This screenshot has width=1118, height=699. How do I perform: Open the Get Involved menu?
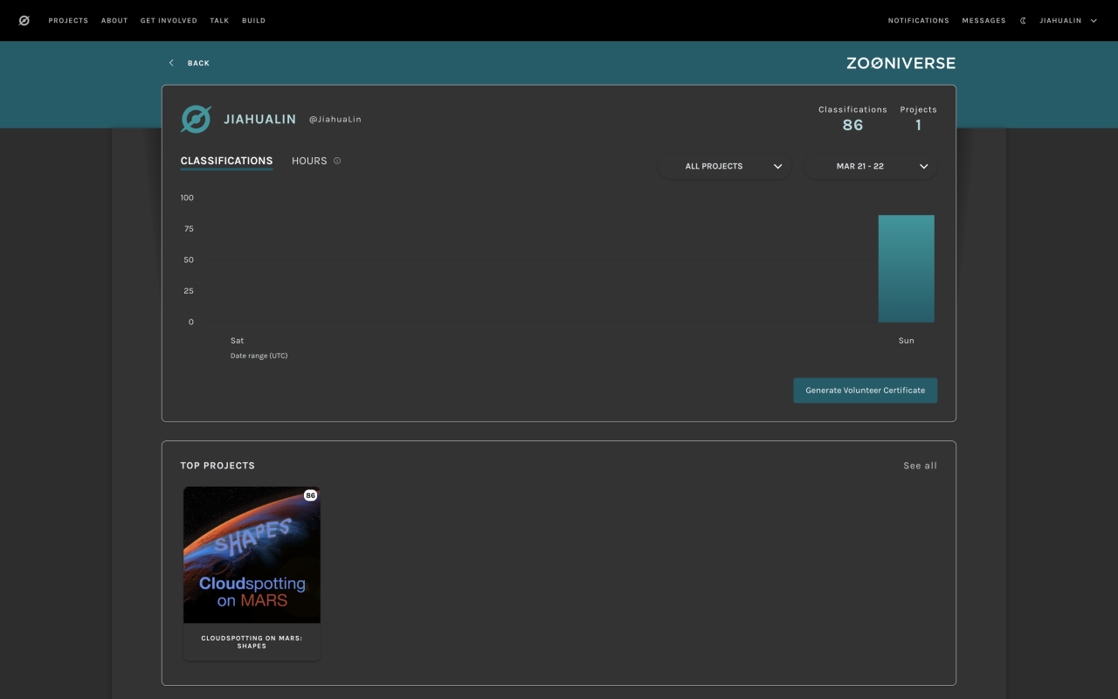point(169,21)
